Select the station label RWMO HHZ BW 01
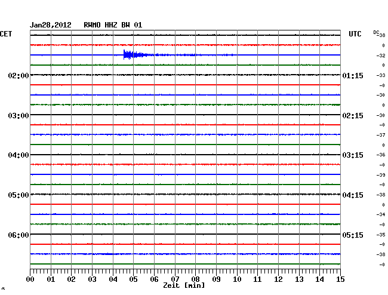The width and height of the screenshot is (388, 295). coord(113,25)
